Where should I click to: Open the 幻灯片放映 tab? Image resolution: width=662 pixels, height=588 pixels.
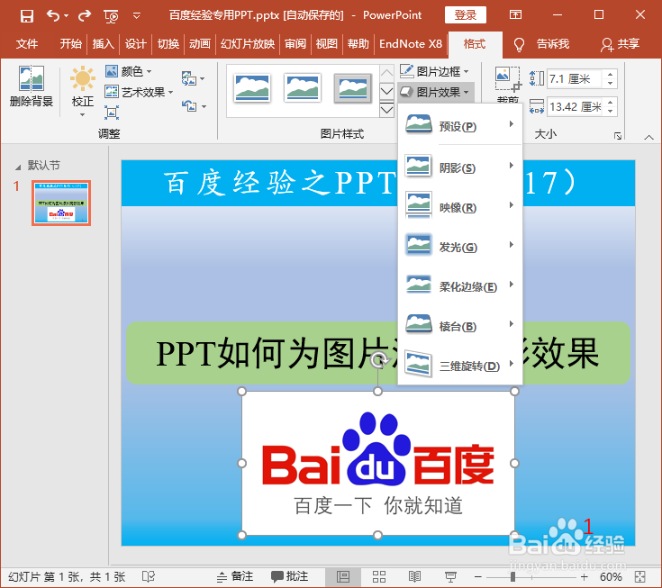click(248, 44)
